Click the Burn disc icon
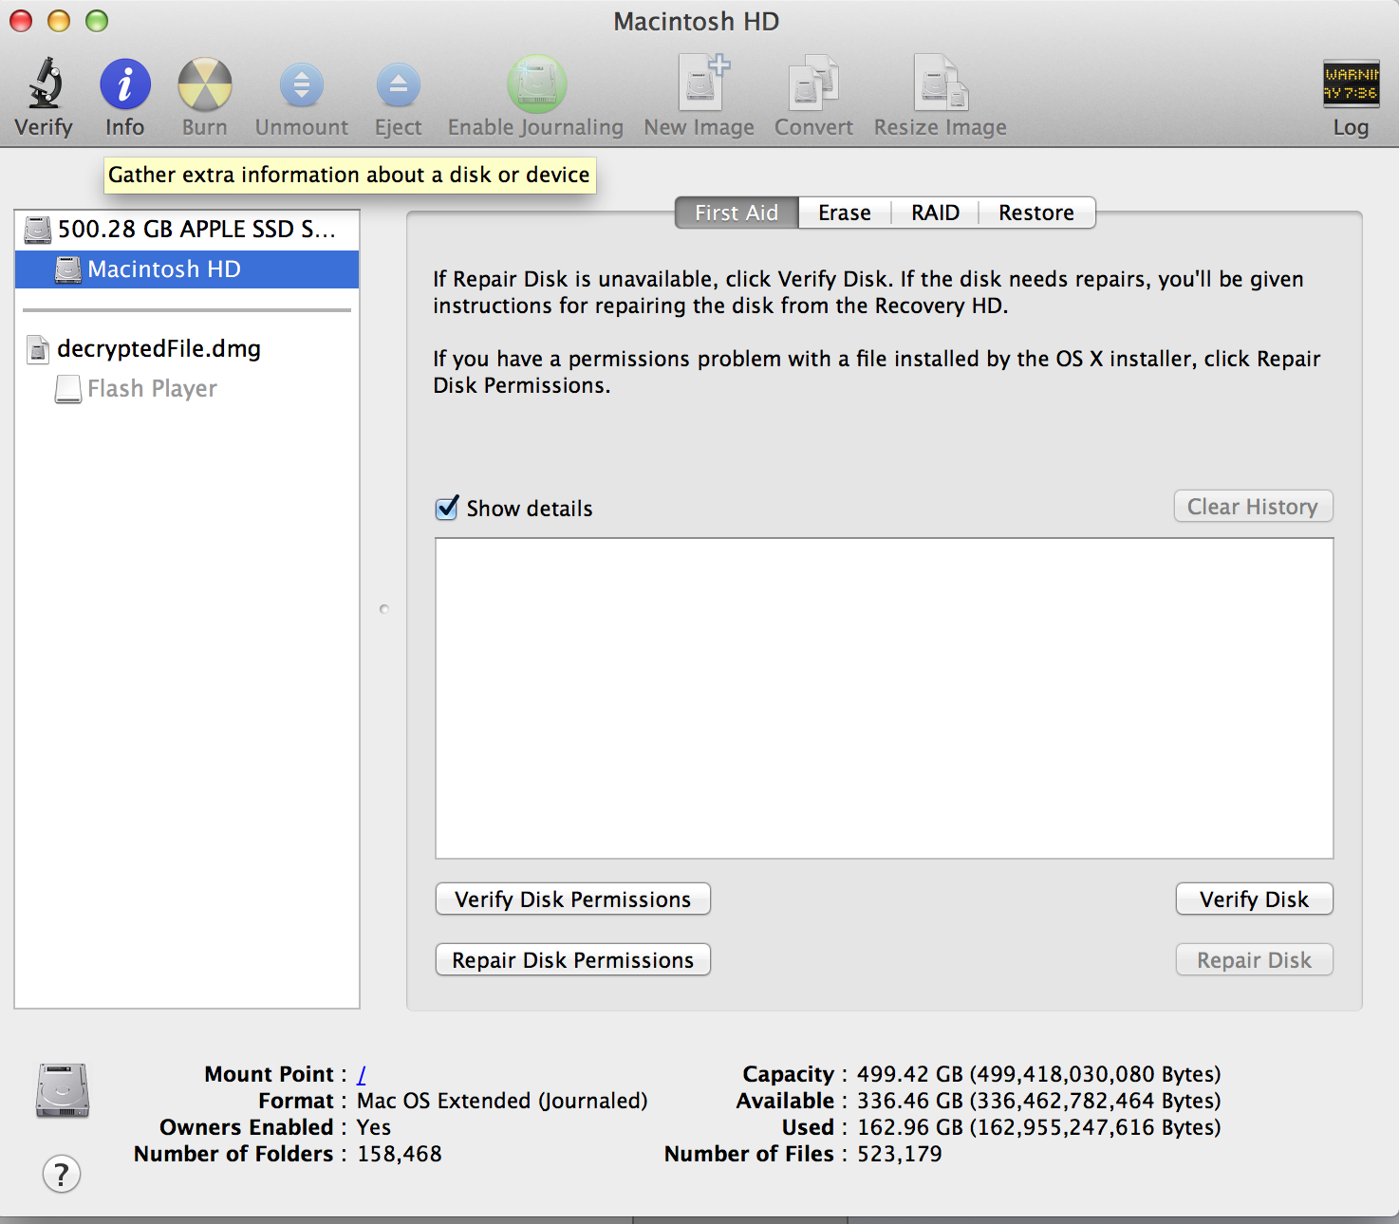This screenshot has width=1399, height=1224. tap(205, 84)
